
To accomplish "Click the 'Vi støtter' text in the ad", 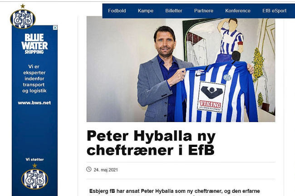I will [x=34, y=160].
